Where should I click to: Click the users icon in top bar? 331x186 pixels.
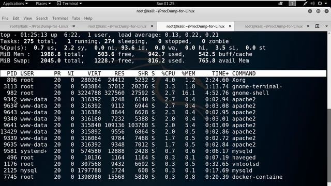280,4
